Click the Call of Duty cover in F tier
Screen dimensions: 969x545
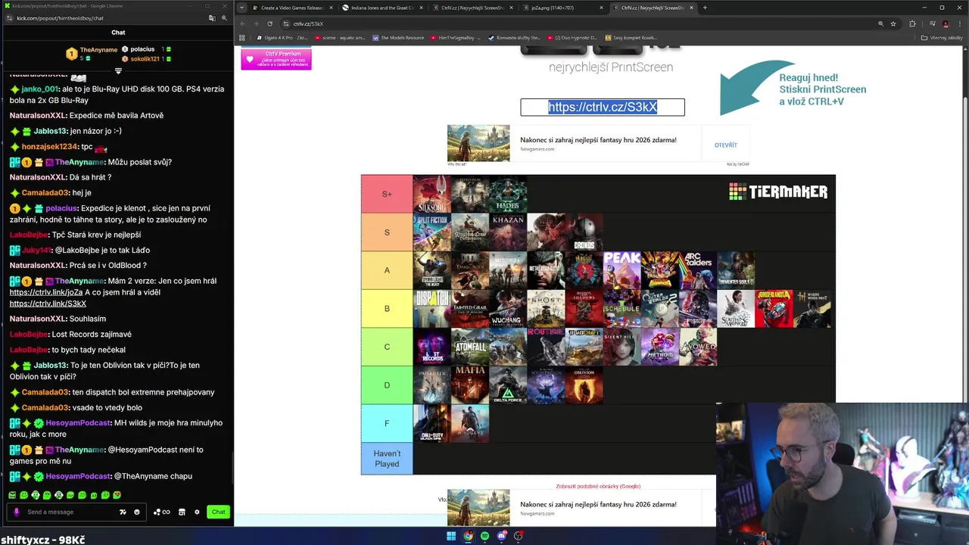pos(432,423)
